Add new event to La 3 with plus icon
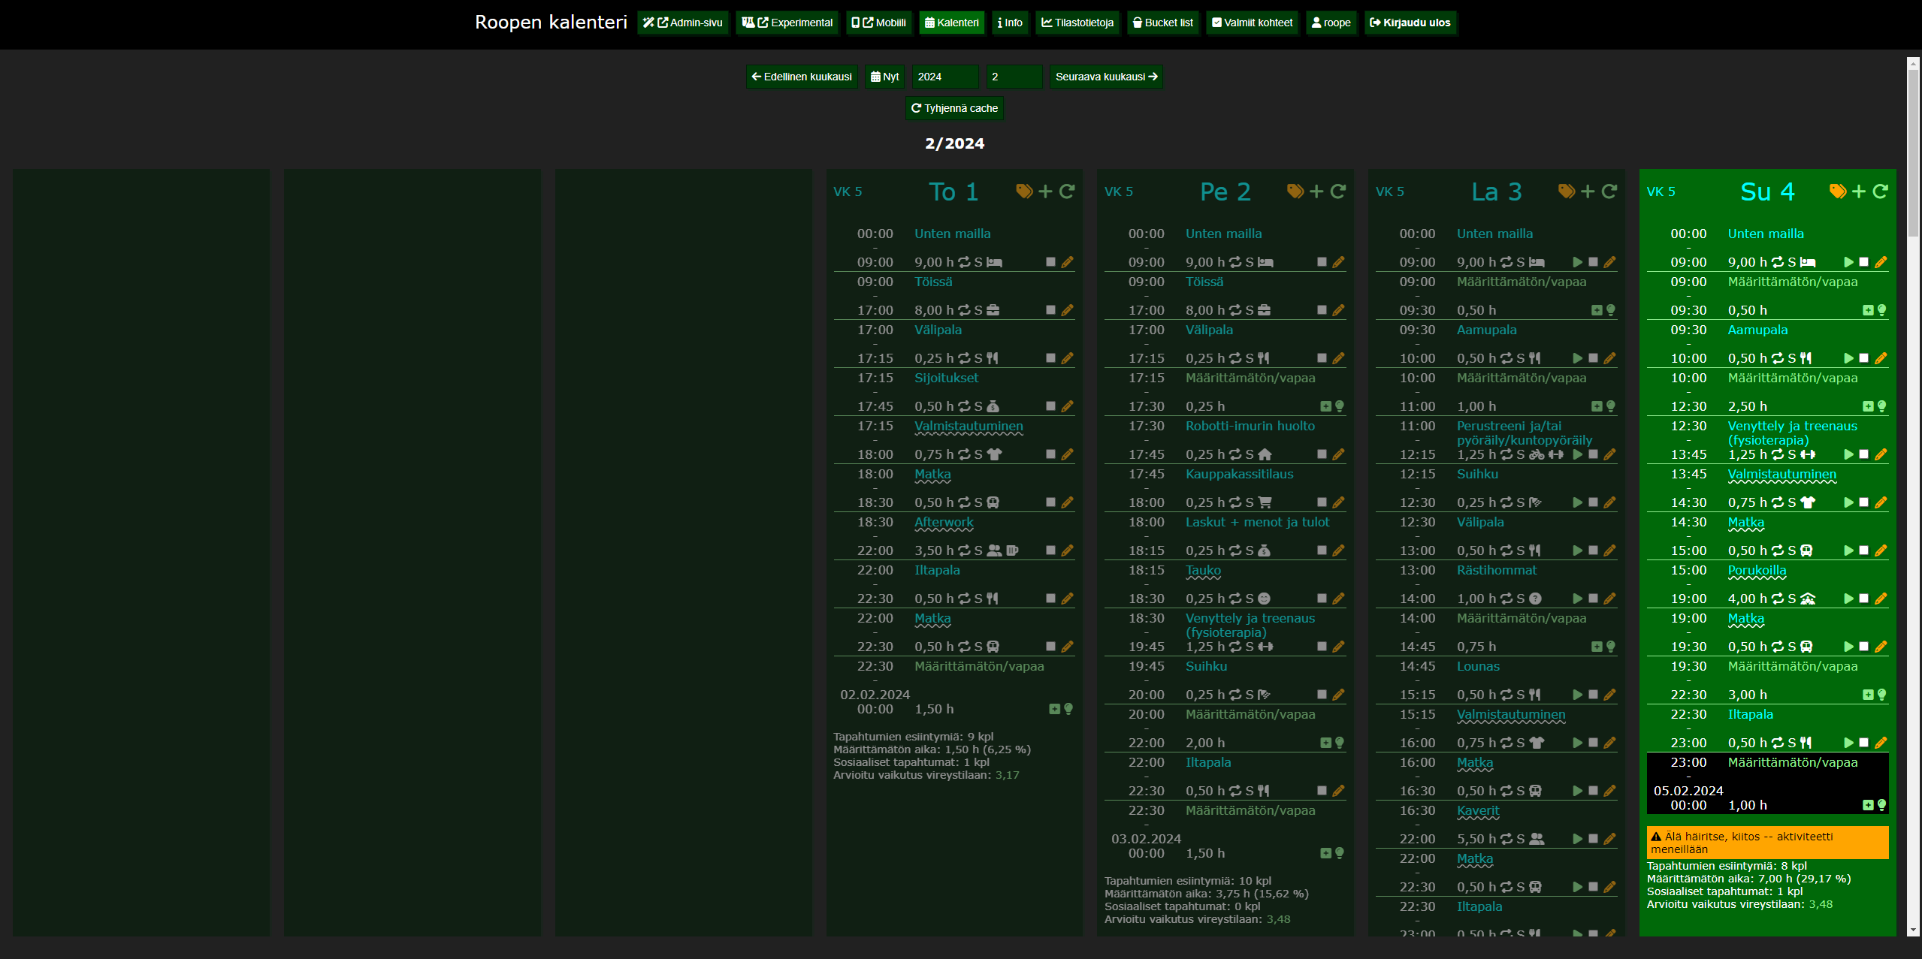1922x959 pixels. pyautogui.click(x=1588, y=191)
